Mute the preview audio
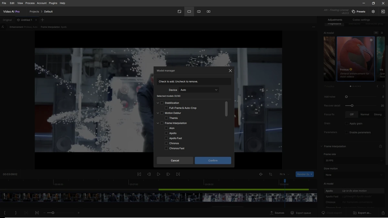The height and width of the screenshot is (218, 388). coord(261,174)
